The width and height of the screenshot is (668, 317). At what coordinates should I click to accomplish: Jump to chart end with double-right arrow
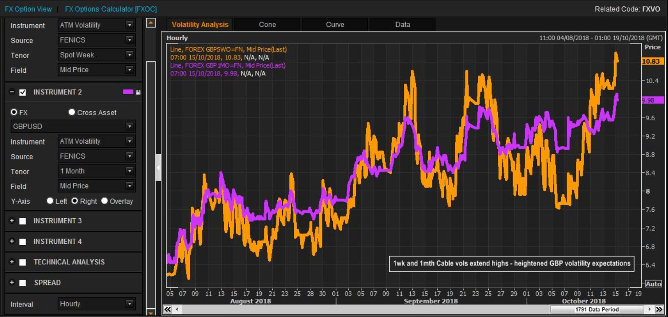tap(659, 310)
